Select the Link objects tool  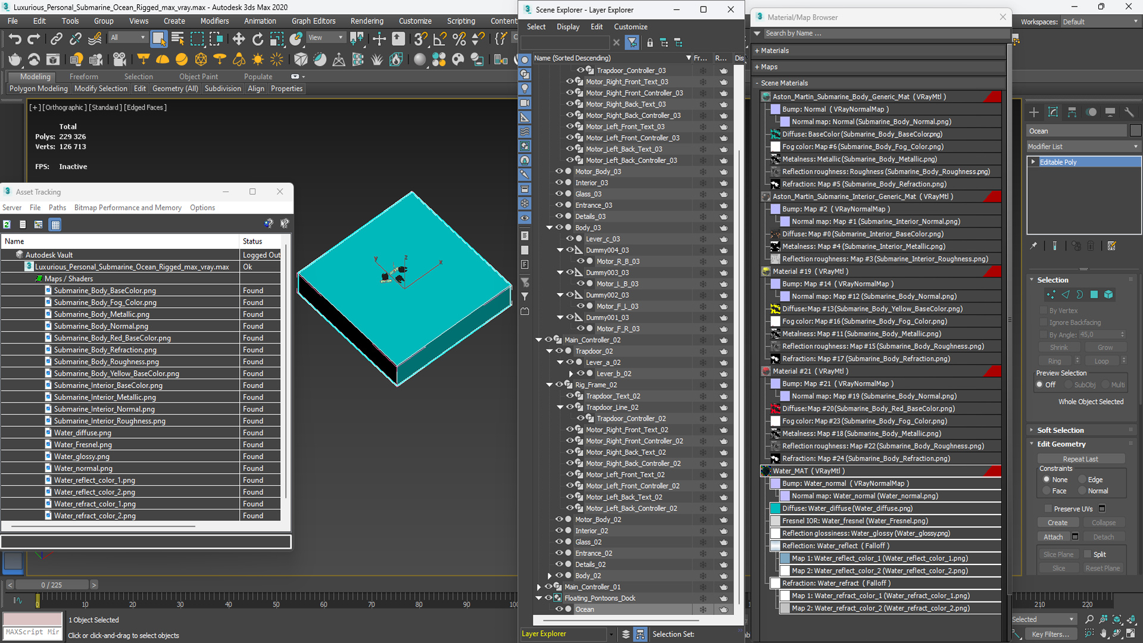pos(56,39)
